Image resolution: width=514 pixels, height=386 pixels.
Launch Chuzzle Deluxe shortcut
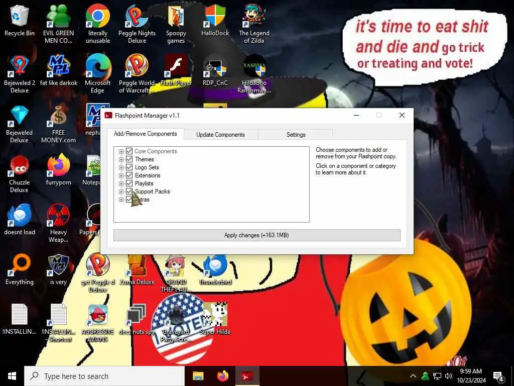(x=20, y=174)
